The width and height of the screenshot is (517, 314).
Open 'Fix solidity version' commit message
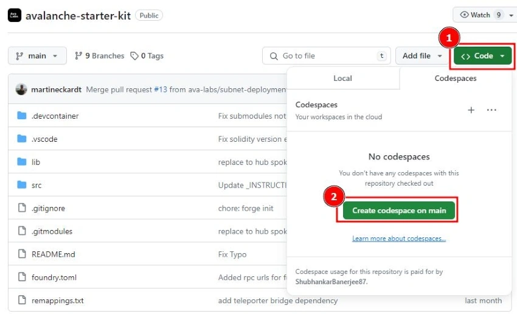coord(252,139)
